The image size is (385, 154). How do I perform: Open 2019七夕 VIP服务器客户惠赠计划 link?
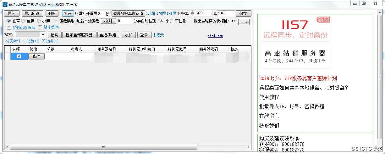(x=298, y=78)
